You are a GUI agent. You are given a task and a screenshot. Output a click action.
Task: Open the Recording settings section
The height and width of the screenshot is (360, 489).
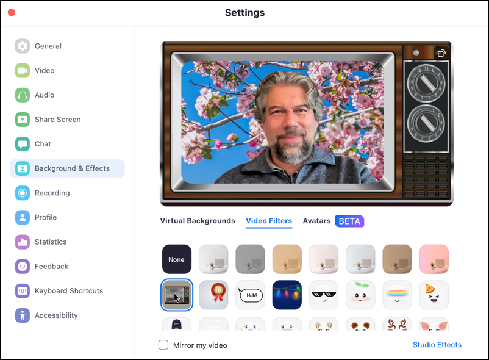click(x=52, y=193)
